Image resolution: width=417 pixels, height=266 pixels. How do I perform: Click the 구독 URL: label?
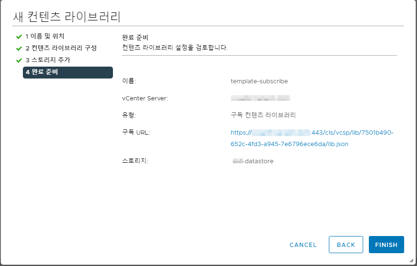(136, 132)
